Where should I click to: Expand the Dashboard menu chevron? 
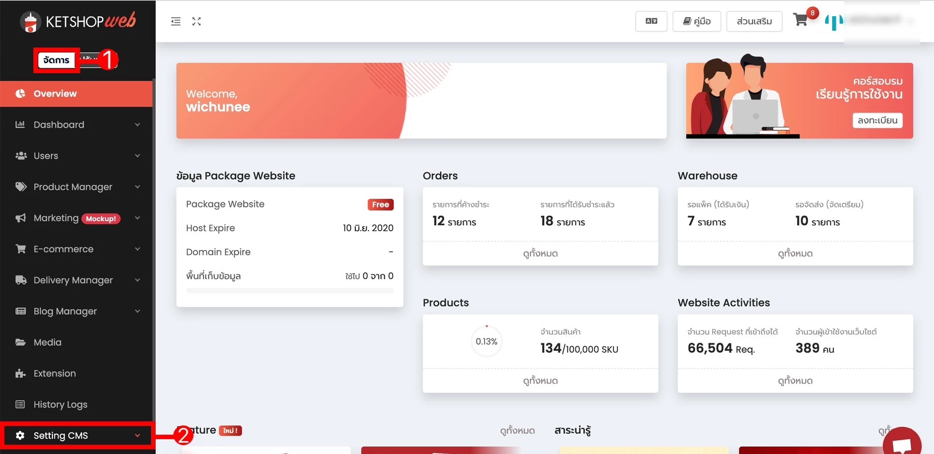[x=137, y=125]
